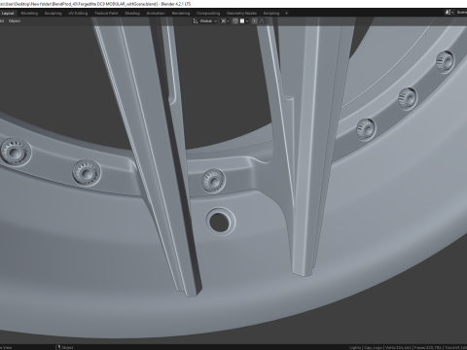Open the Sculpting workspace tab

pyautogui.click(x=53, y=14)
